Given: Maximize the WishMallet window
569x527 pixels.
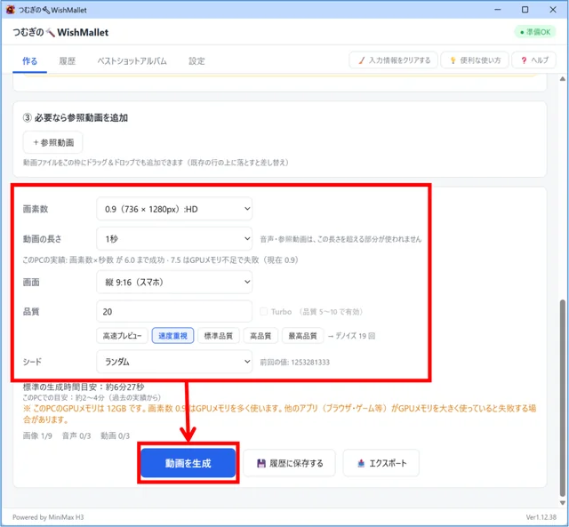Looking at the screenshot, I should coord(525,10).
